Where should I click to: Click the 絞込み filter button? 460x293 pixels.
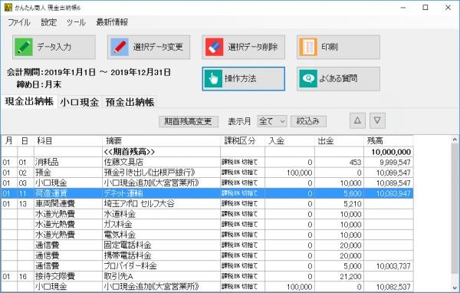pyautogui.click(x=308, y=121)
